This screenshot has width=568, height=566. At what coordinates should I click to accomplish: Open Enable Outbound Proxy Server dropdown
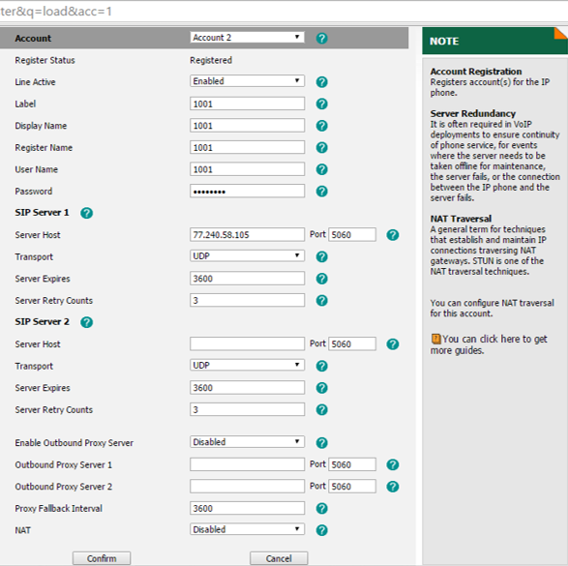(x=247, y=442)
